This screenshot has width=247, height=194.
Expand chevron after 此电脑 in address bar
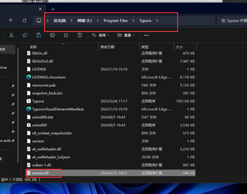click(72, 21)
